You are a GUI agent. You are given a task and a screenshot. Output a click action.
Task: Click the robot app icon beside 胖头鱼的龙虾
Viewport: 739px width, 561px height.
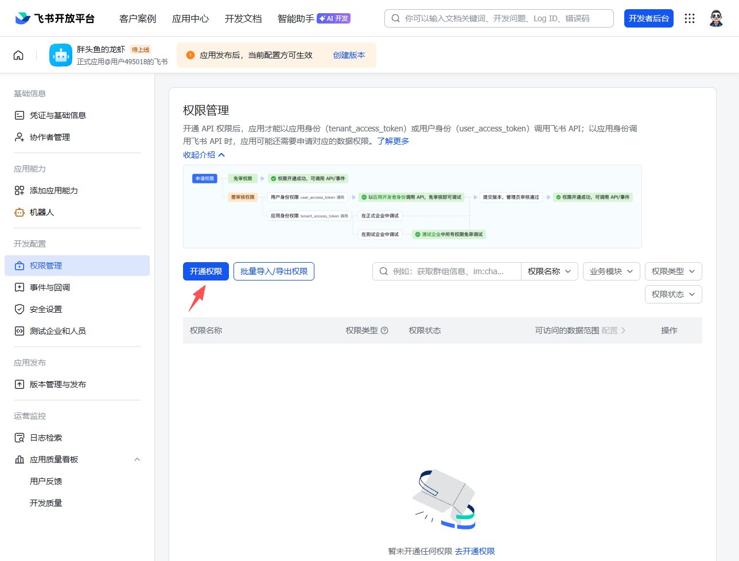(x=61, y=55)
